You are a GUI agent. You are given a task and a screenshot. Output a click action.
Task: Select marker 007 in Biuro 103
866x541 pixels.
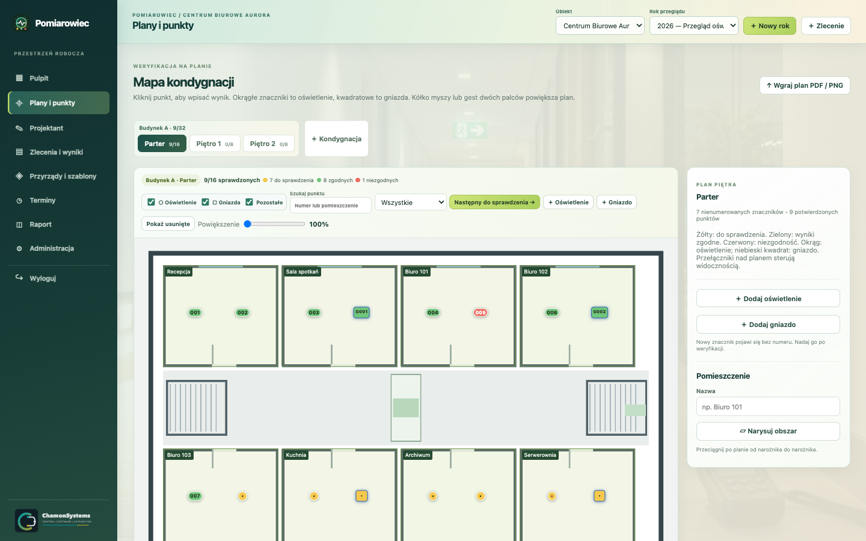(195, 496)
